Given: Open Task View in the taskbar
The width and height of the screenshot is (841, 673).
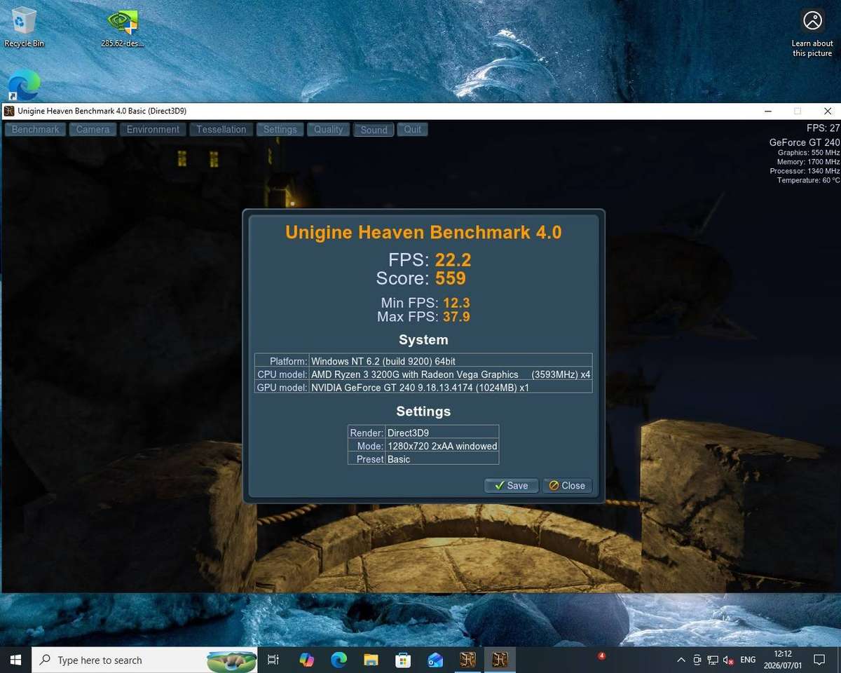Looking at the screenshot, I should coord(273,660).
